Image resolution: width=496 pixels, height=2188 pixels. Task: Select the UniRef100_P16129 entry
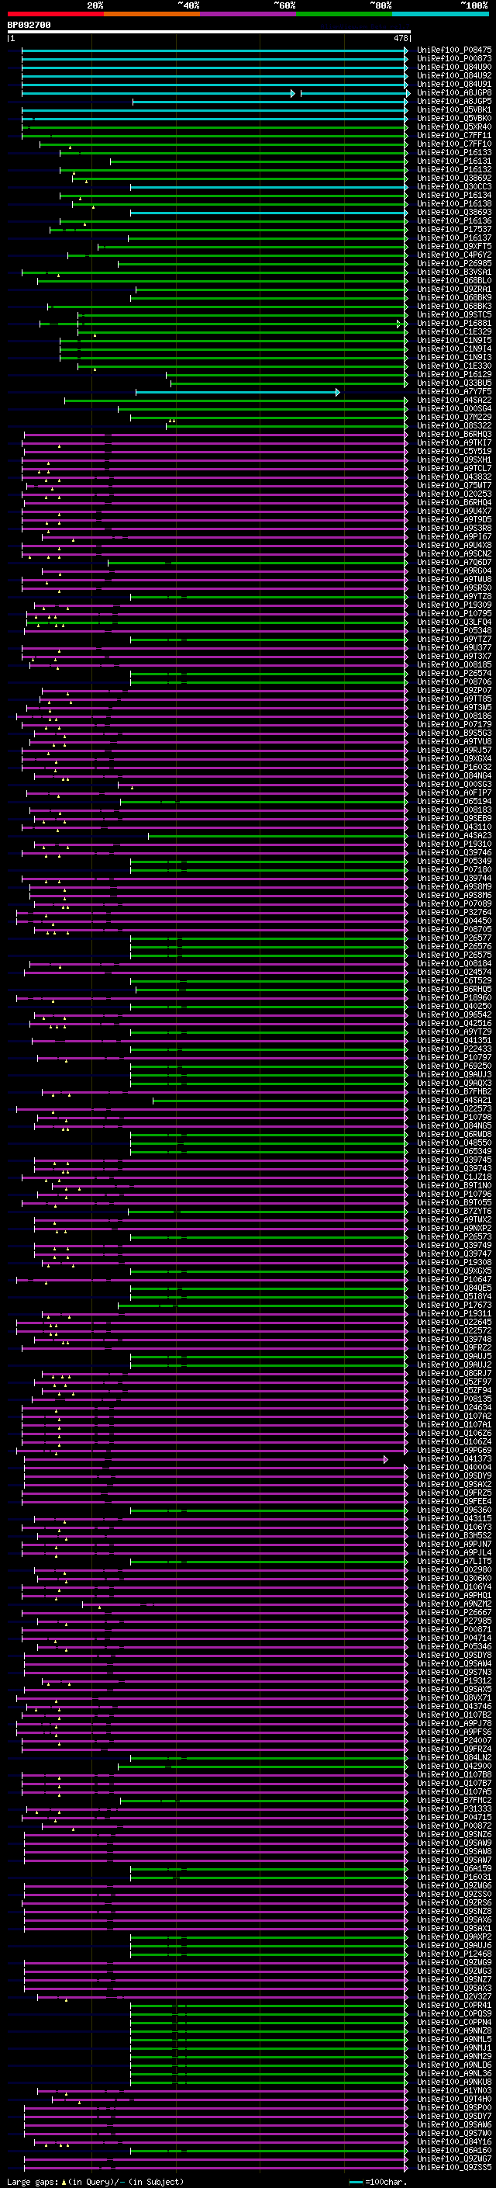pyautogui.click(x=453, y=375)
